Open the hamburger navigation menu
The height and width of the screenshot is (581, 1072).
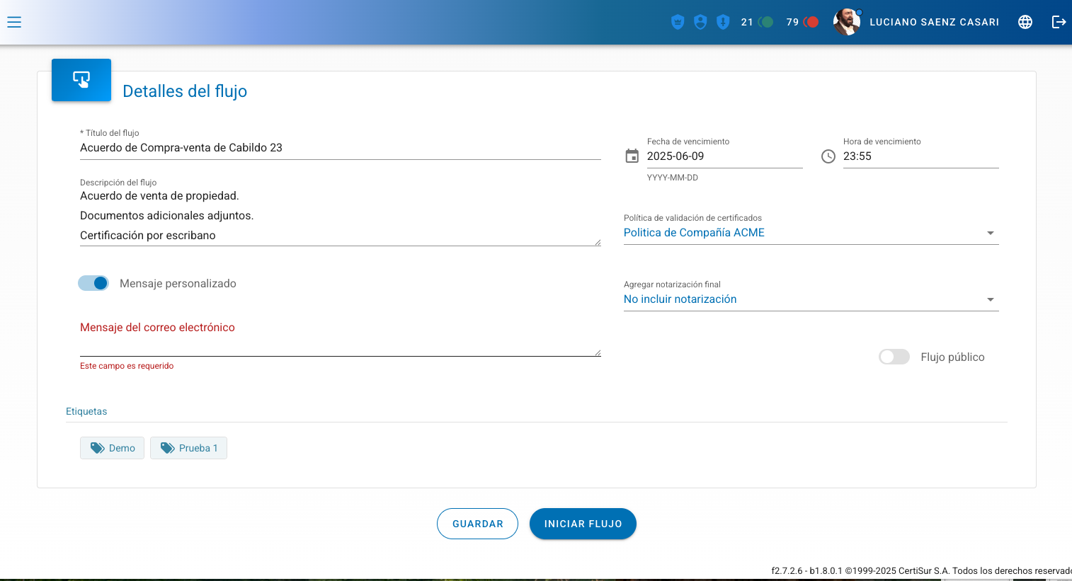14,22
